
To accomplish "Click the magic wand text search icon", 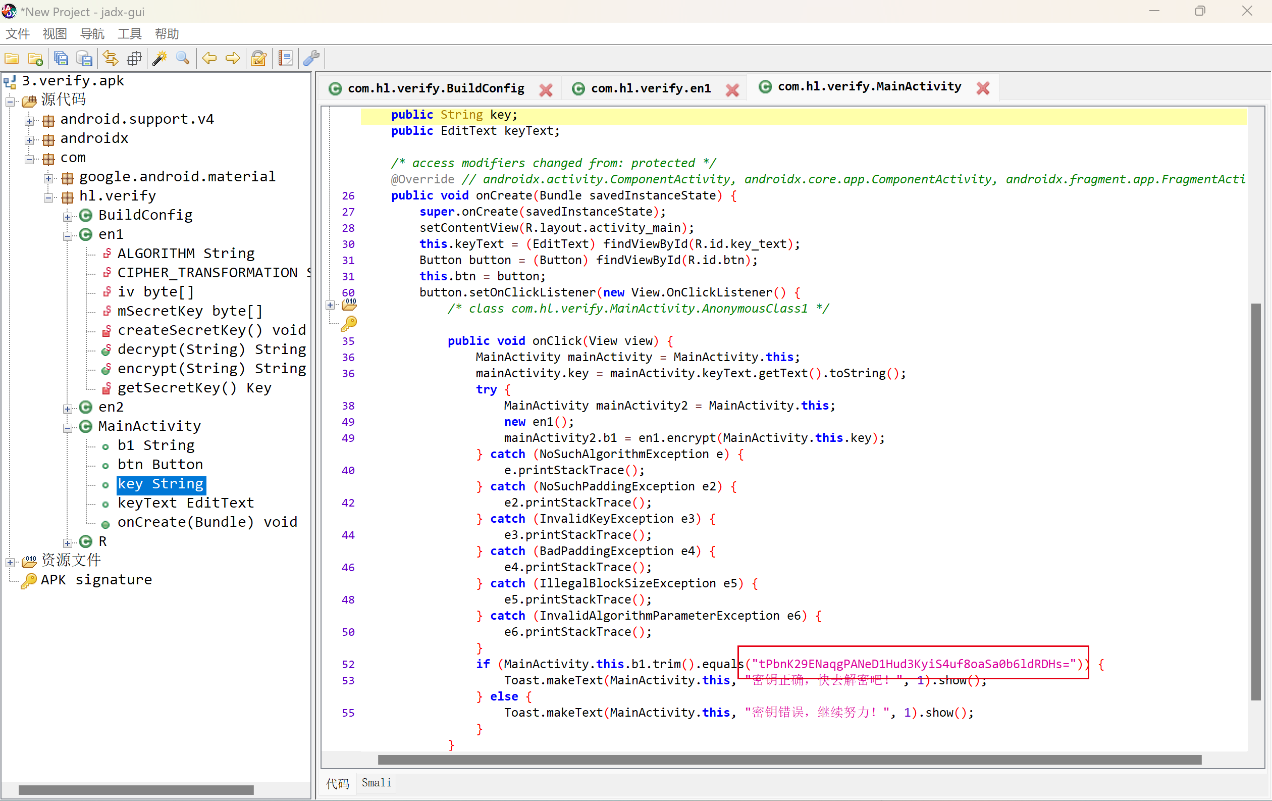I will pyautogui.click(x=160, y=58).
